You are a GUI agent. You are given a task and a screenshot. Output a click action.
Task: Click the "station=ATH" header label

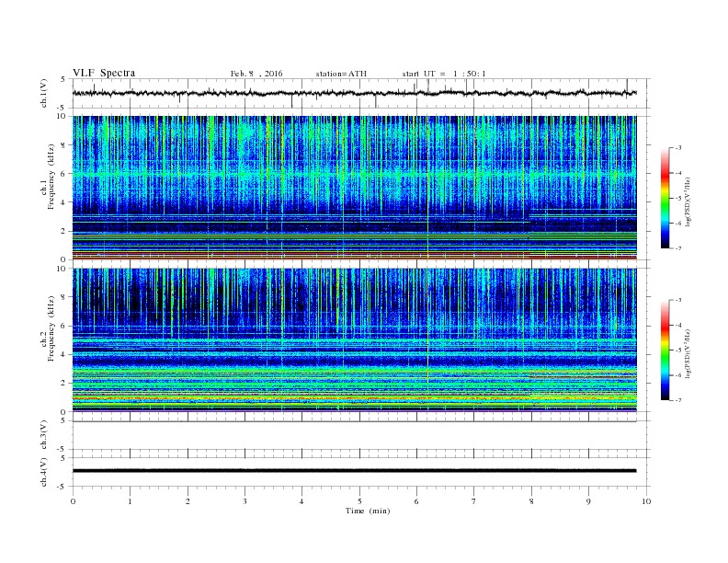tap(341, 74)
